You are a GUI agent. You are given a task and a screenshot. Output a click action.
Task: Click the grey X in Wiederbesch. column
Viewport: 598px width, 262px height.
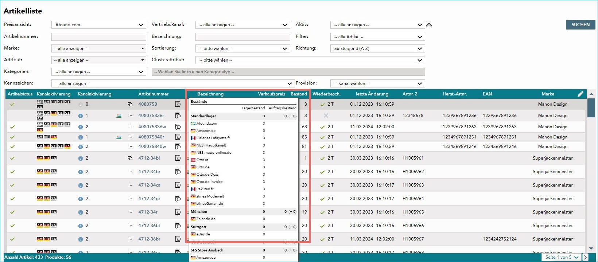[326, 116]
